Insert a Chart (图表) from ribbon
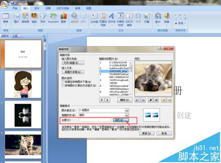 pos(64,18)
